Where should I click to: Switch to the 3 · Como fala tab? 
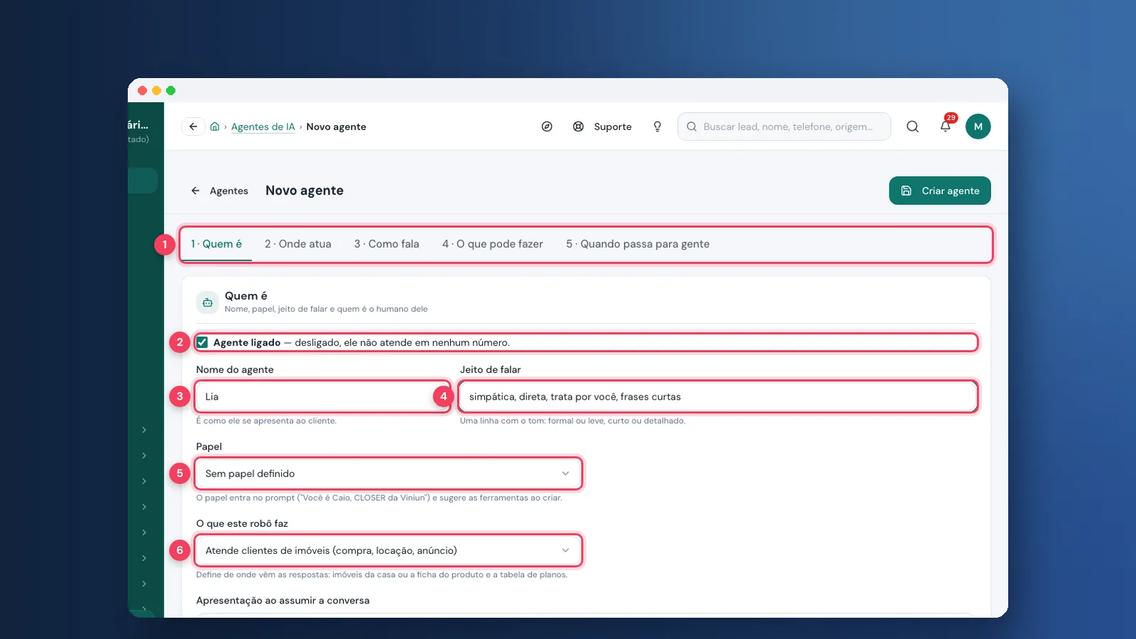click(386, 244)
